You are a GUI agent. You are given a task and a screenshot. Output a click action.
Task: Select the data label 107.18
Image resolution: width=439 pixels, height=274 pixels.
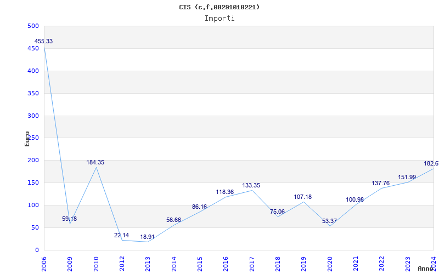pos(303,197)
